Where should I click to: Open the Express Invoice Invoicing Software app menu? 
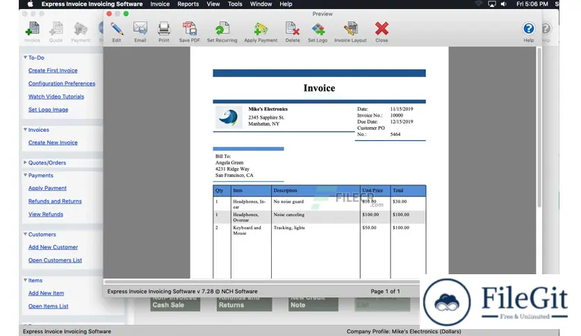click(92, 4)
